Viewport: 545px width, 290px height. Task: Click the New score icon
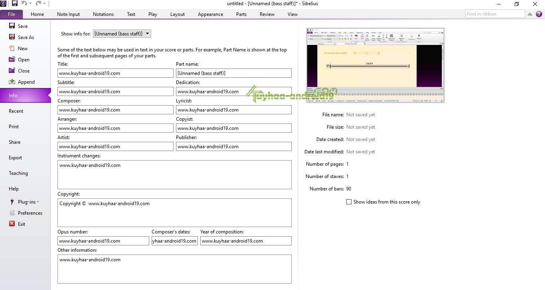[x=12, y=48]
